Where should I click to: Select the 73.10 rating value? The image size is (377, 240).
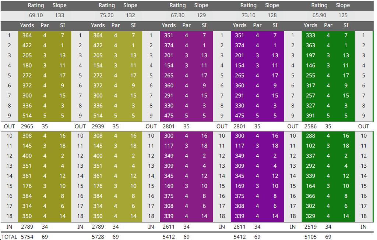point(249,15)
